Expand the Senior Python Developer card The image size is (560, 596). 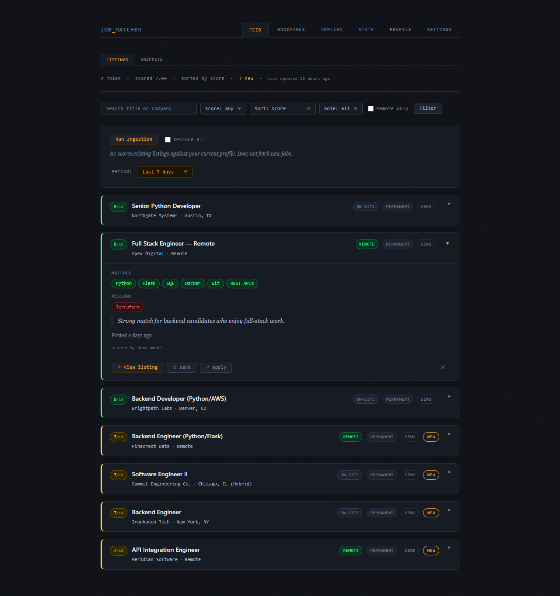(449, 204)
